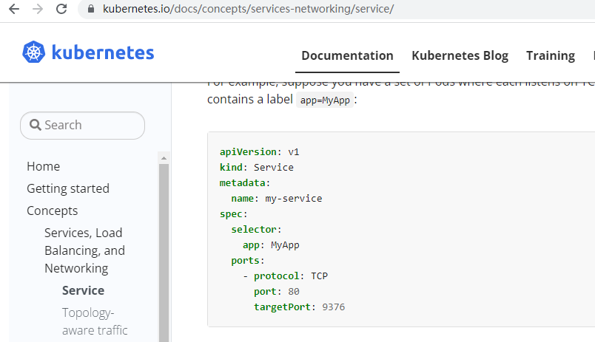
Task: Click the app=MyApp inline code label
Action: [x=323, y=100]
